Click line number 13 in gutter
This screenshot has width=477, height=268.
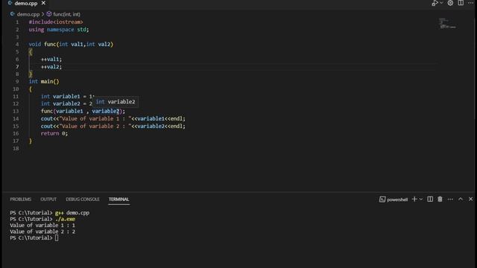coord(16,111)
